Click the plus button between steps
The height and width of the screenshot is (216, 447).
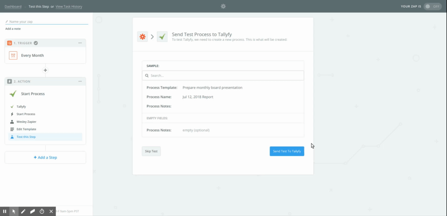45,70
